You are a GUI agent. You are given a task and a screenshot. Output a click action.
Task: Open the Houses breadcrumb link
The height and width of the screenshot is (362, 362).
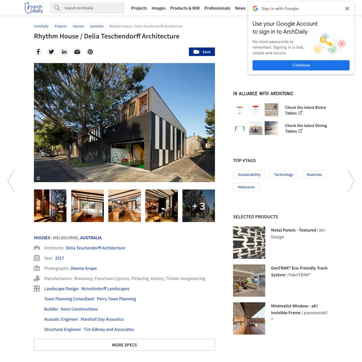(78, 26)
